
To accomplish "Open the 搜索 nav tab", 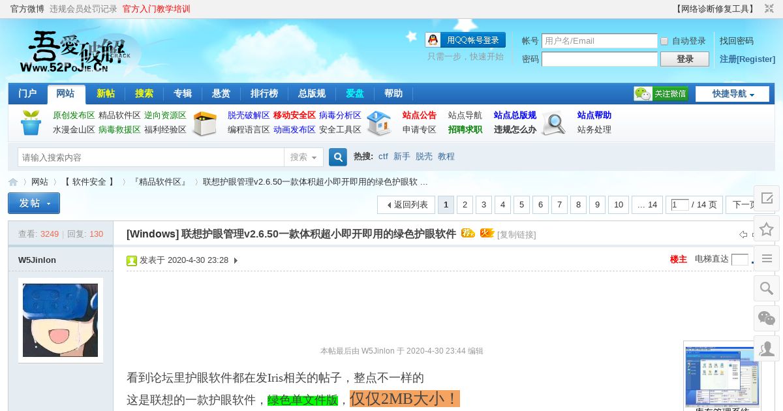I will [x=144, y=93].
